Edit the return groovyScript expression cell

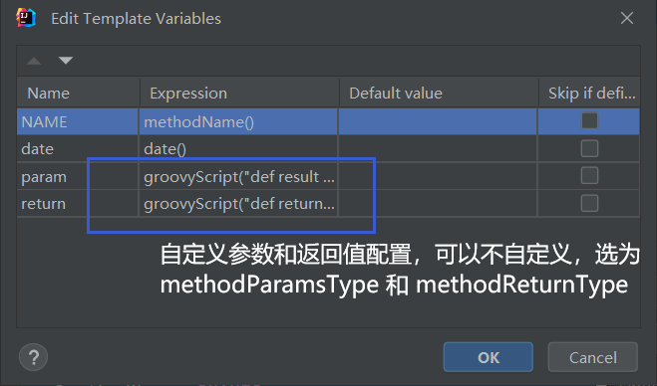pos(238,204)
